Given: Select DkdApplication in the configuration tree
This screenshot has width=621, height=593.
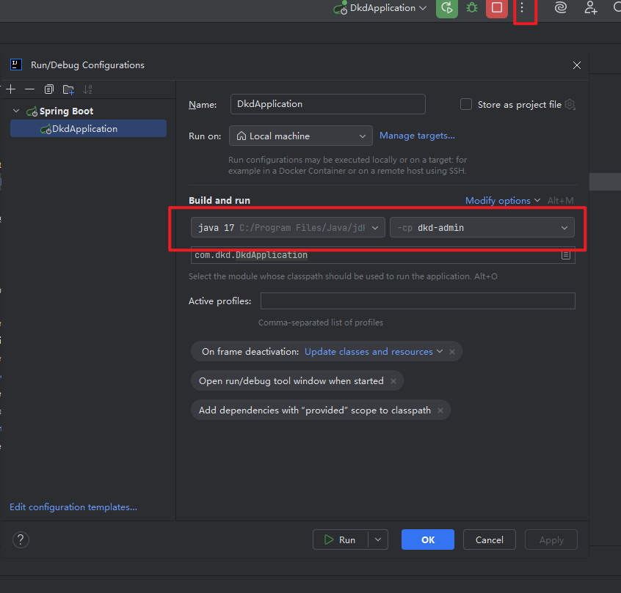Looking at the screenshot, I should pyautogui.click(x=88, y=128).
